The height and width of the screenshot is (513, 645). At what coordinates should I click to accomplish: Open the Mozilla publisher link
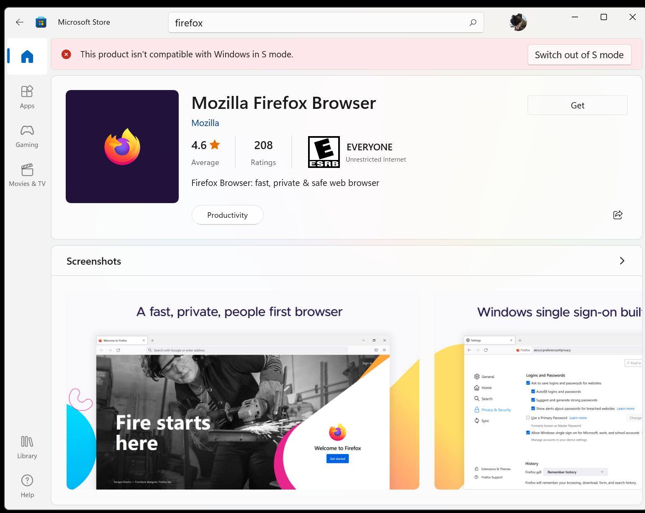[205, 123]
